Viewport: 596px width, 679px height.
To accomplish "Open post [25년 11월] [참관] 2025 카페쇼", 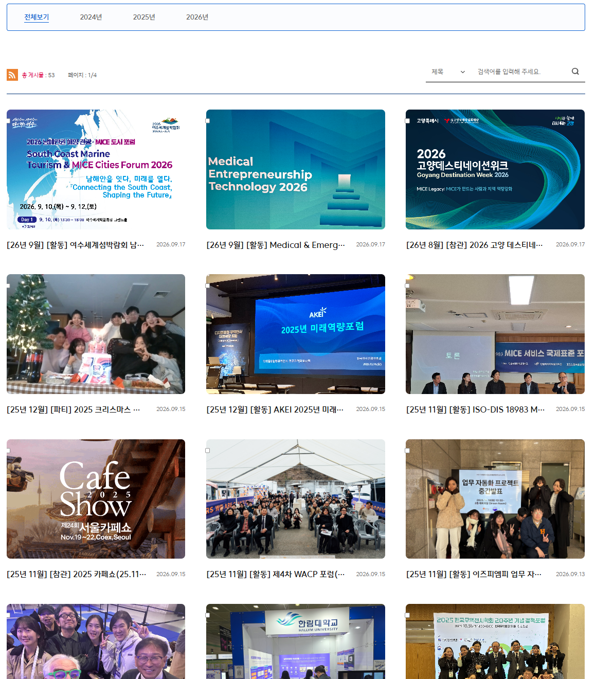I will 77,574.
